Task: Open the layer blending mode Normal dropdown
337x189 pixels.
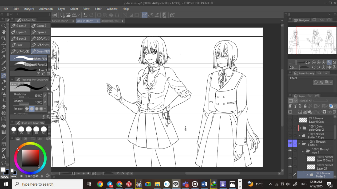Action: (x=305, y=101)
